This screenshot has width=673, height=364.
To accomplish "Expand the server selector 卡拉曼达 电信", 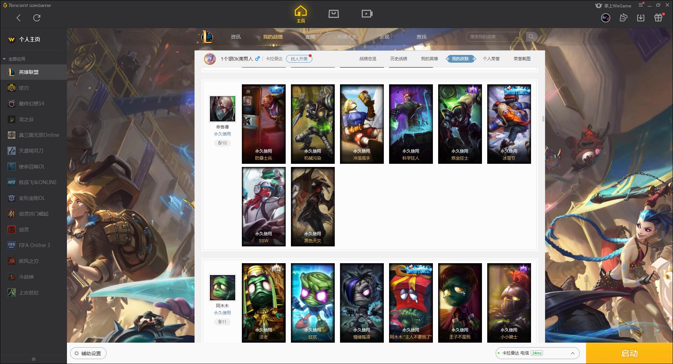I will point(537,353).
